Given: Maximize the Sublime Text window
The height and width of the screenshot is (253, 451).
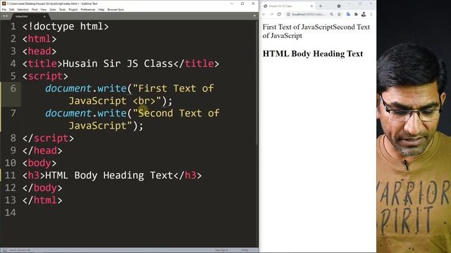Looking at the screenshot, I should click(x=242, y=4).
